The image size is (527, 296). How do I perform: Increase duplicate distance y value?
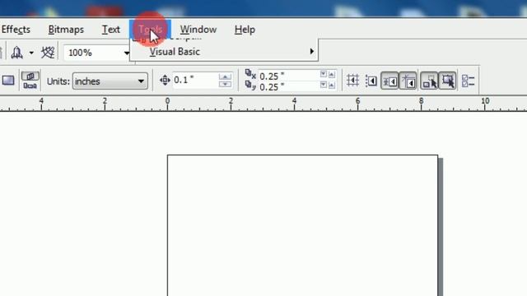tap(331, 86)
